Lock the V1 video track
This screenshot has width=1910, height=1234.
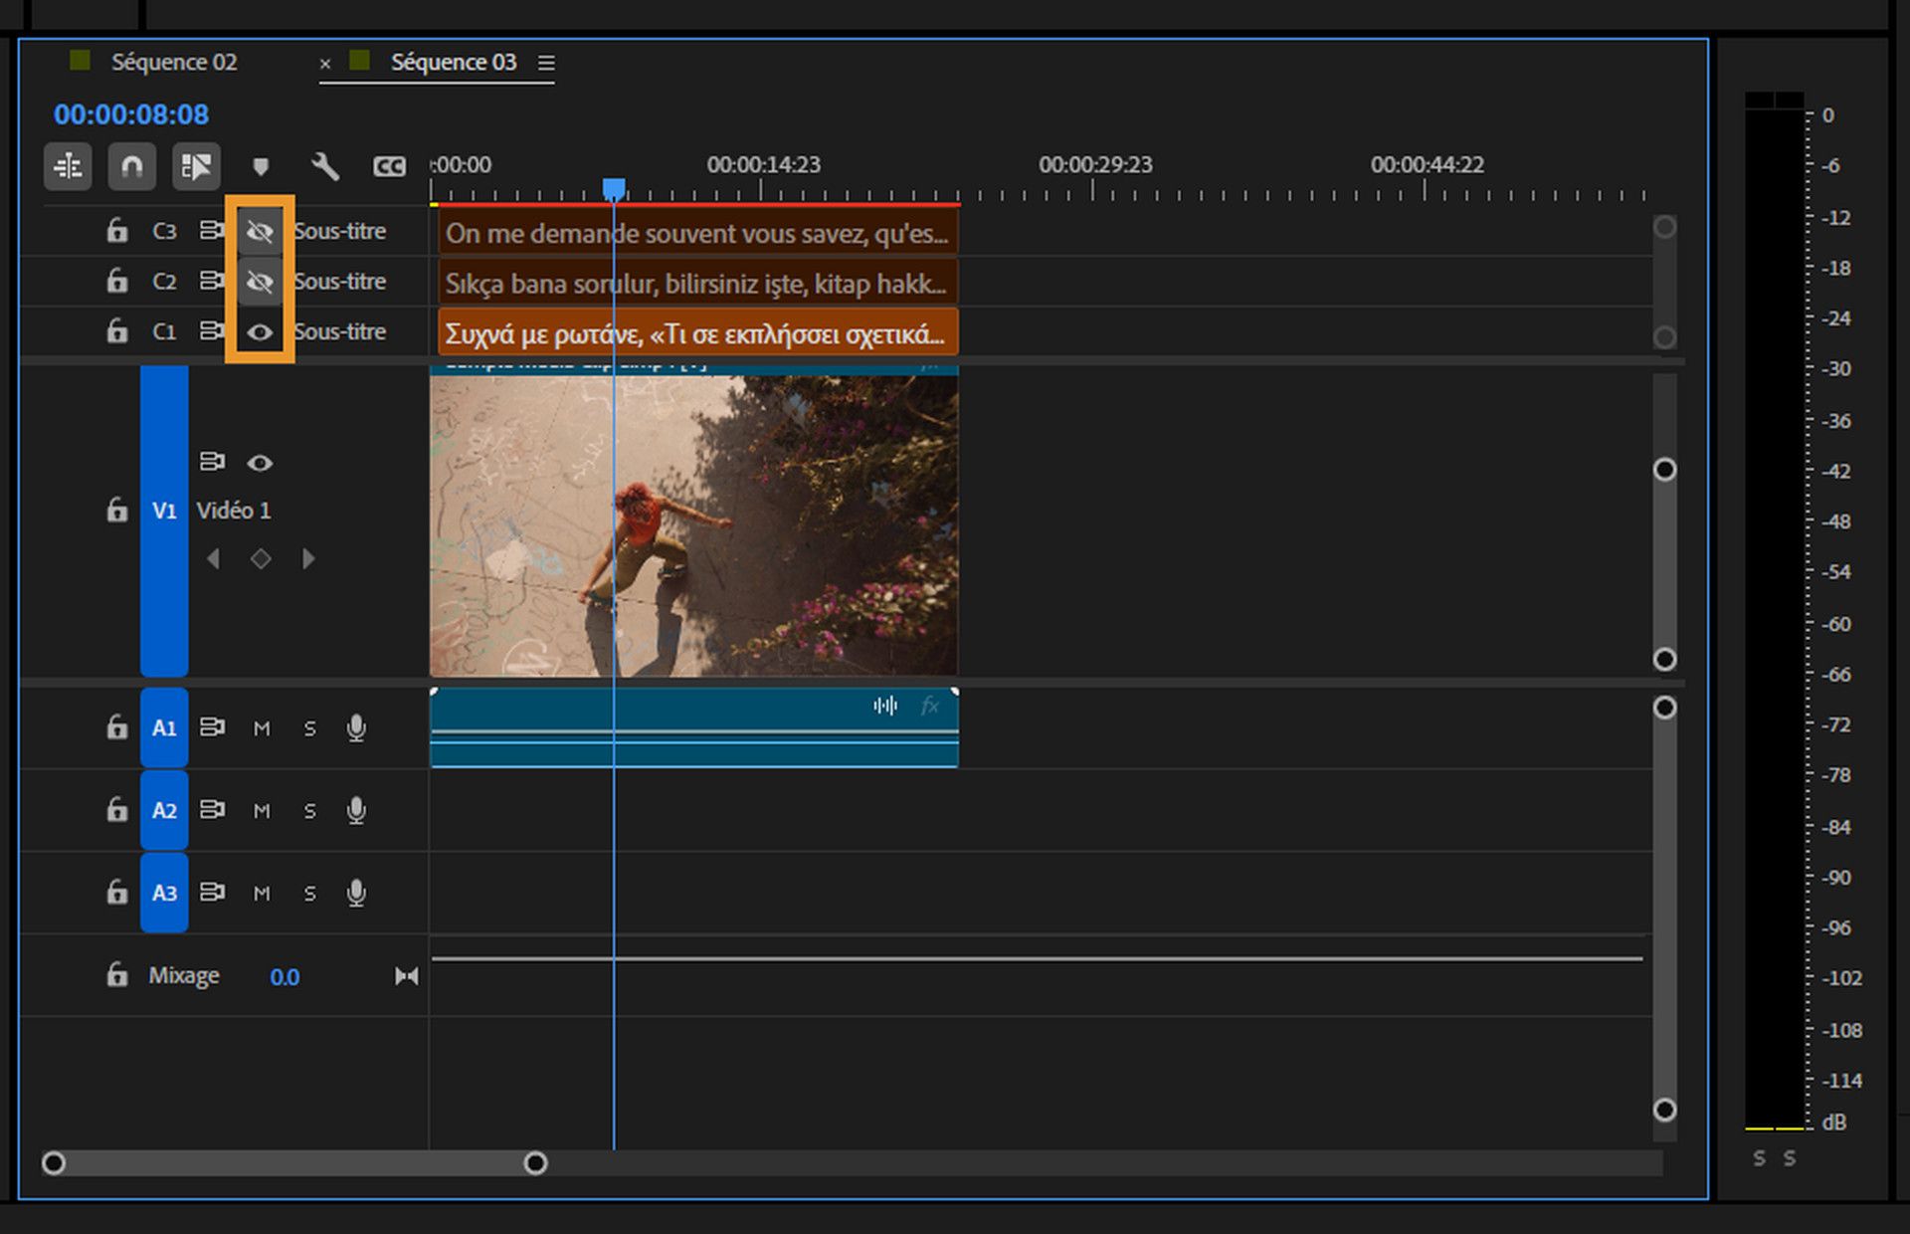click(x=116, y=511)
